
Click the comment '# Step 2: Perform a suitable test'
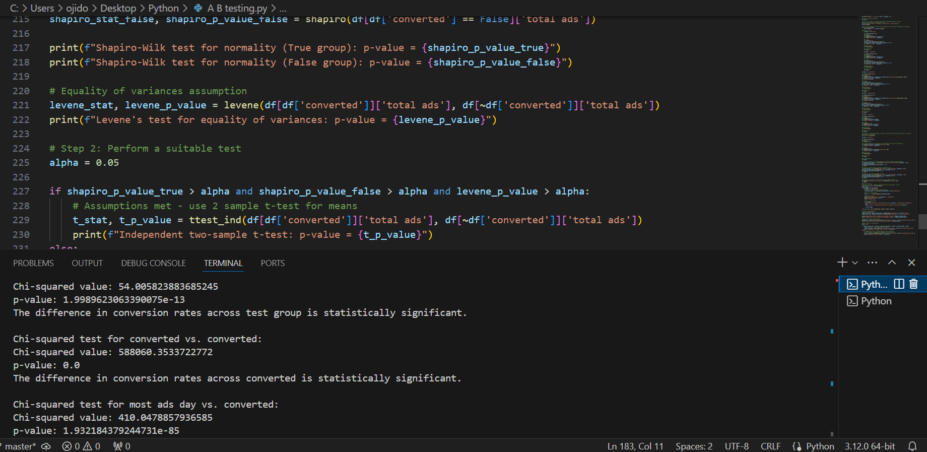(145, 149)
